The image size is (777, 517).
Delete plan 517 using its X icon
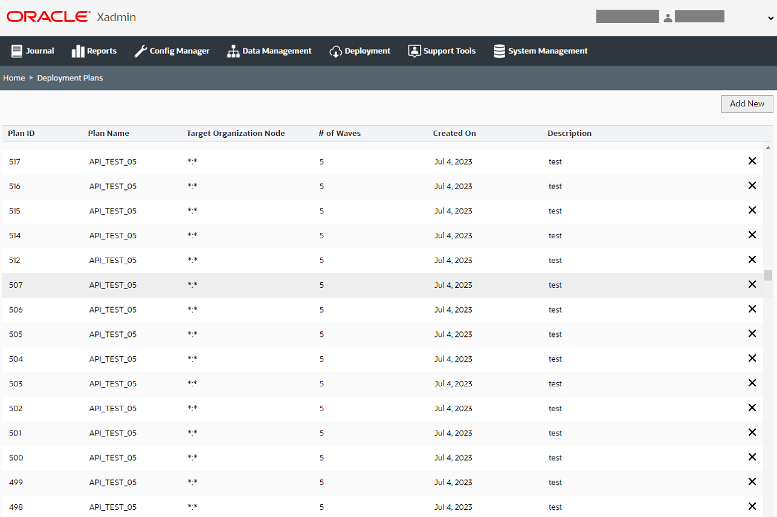tap(752, 161)
